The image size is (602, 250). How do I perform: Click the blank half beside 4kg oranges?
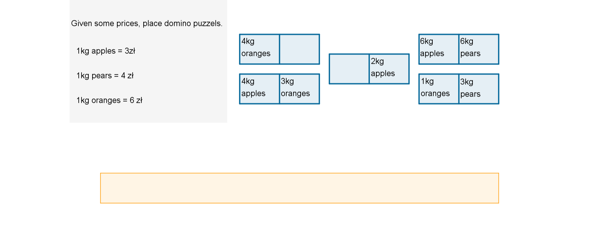pyautogui.click(x=299, y=49)
